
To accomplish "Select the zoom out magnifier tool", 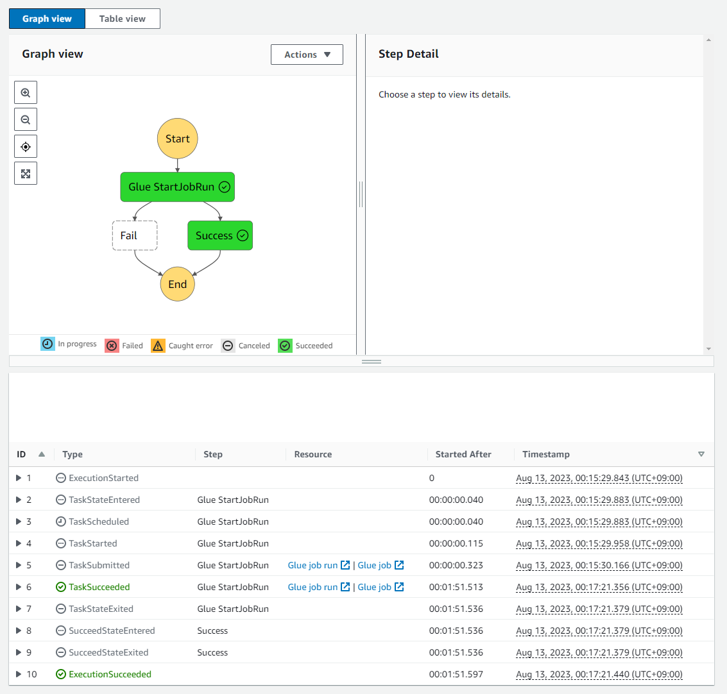I will coord(26,119).
